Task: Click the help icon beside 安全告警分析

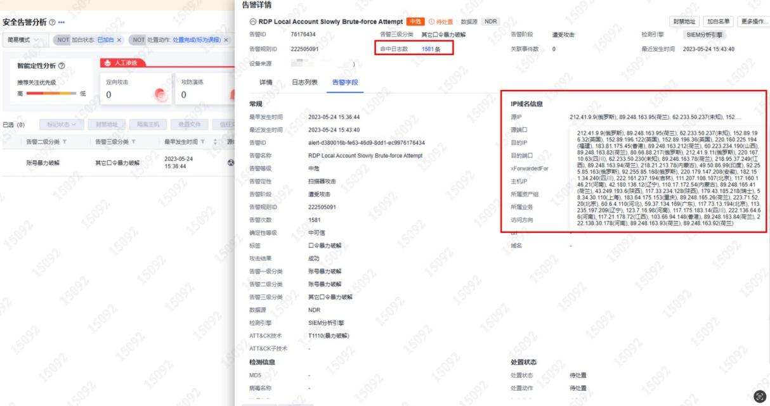Action: coord(52,22)
